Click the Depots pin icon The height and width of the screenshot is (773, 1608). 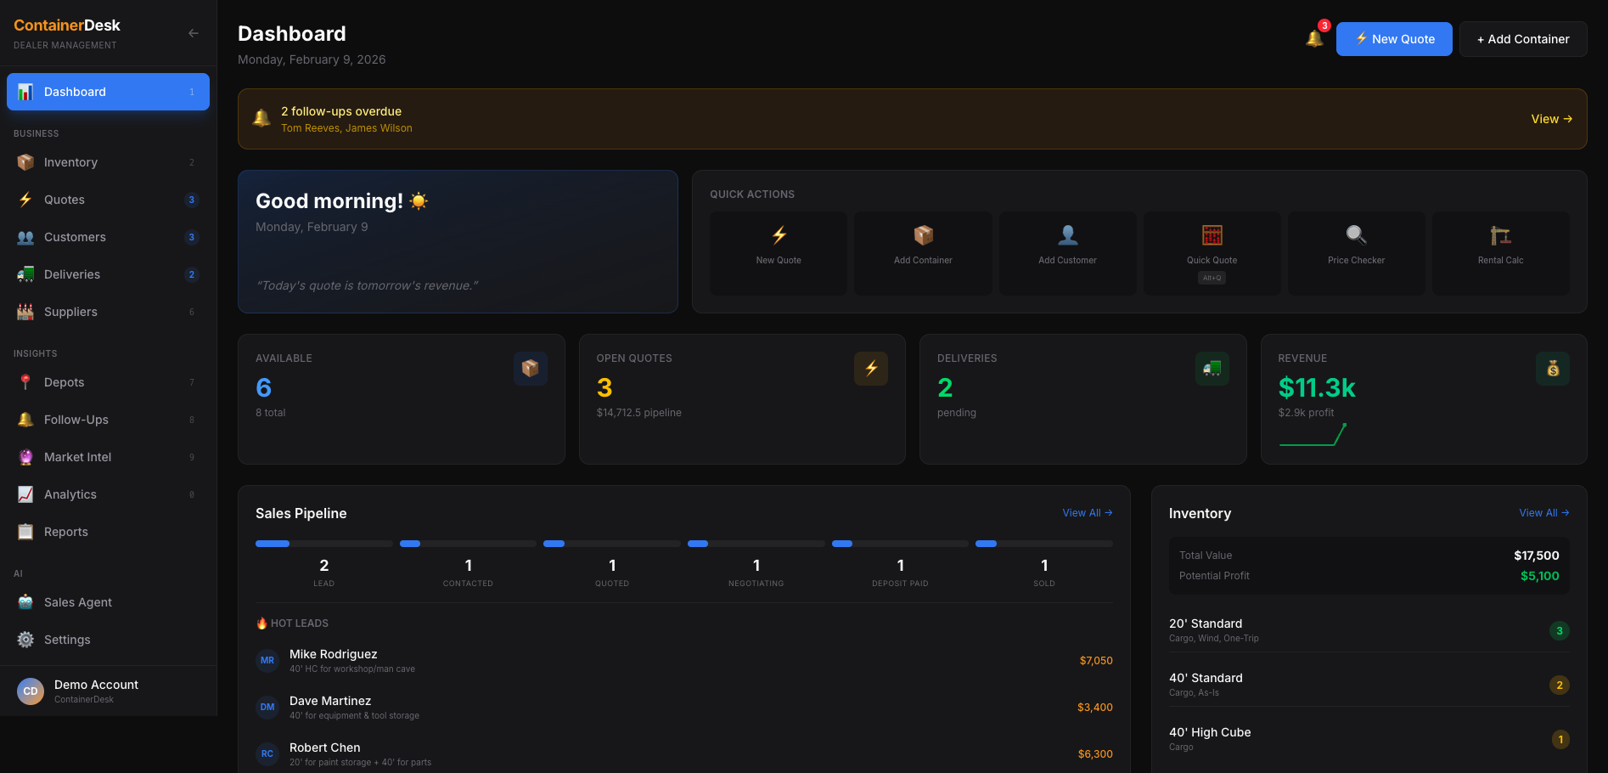tap(25, 382)
